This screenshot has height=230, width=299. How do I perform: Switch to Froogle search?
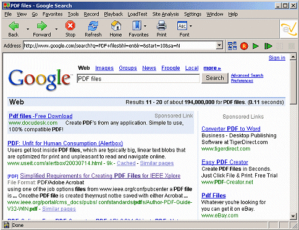click(x=171, y=68)
